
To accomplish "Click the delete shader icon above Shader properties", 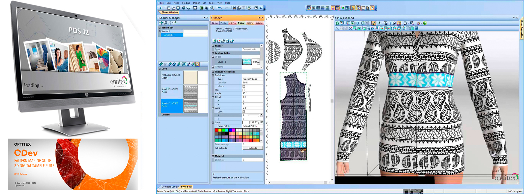I will (x=219, y=41).
